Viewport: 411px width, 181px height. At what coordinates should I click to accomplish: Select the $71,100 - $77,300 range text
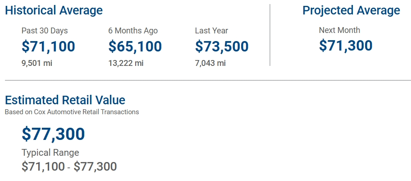69,167
